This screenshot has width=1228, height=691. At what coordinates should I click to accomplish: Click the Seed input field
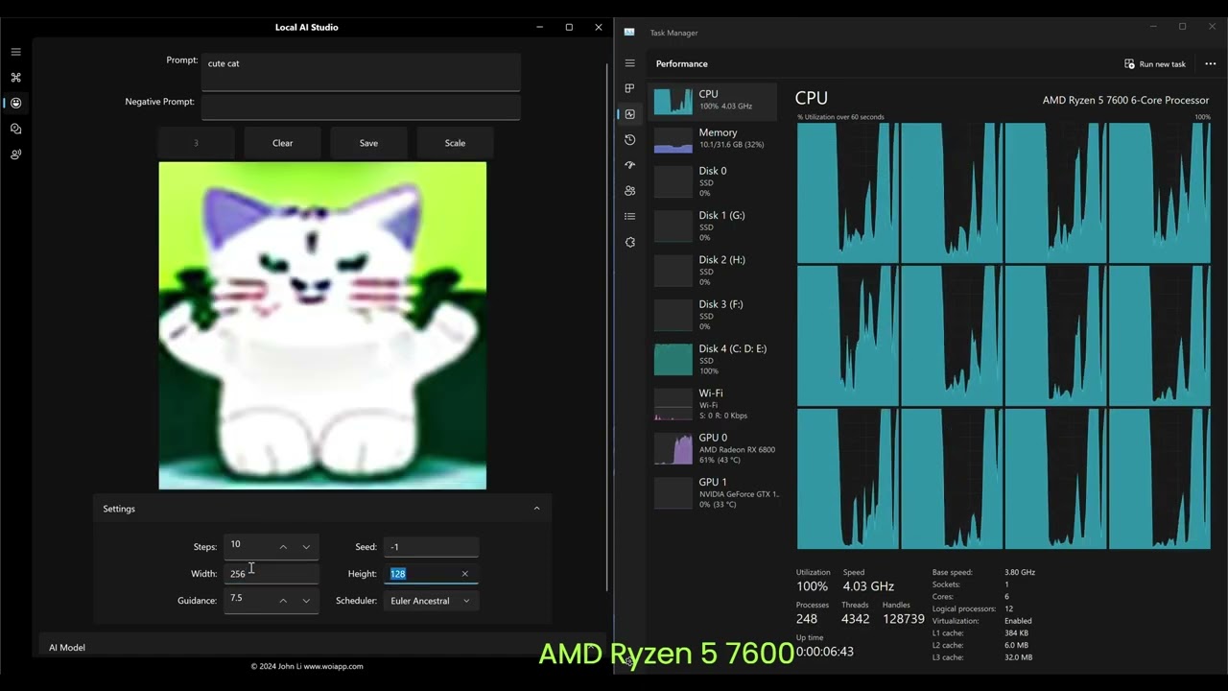[430, 547]
